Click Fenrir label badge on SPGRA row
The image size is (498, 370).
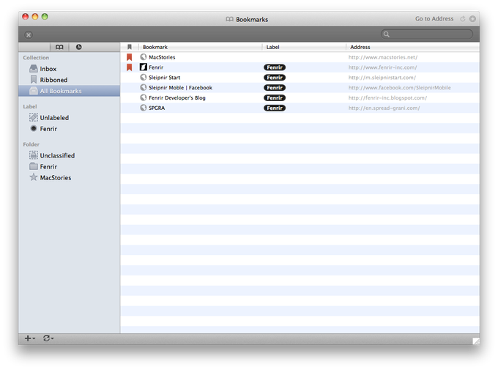tap(275, 108)
